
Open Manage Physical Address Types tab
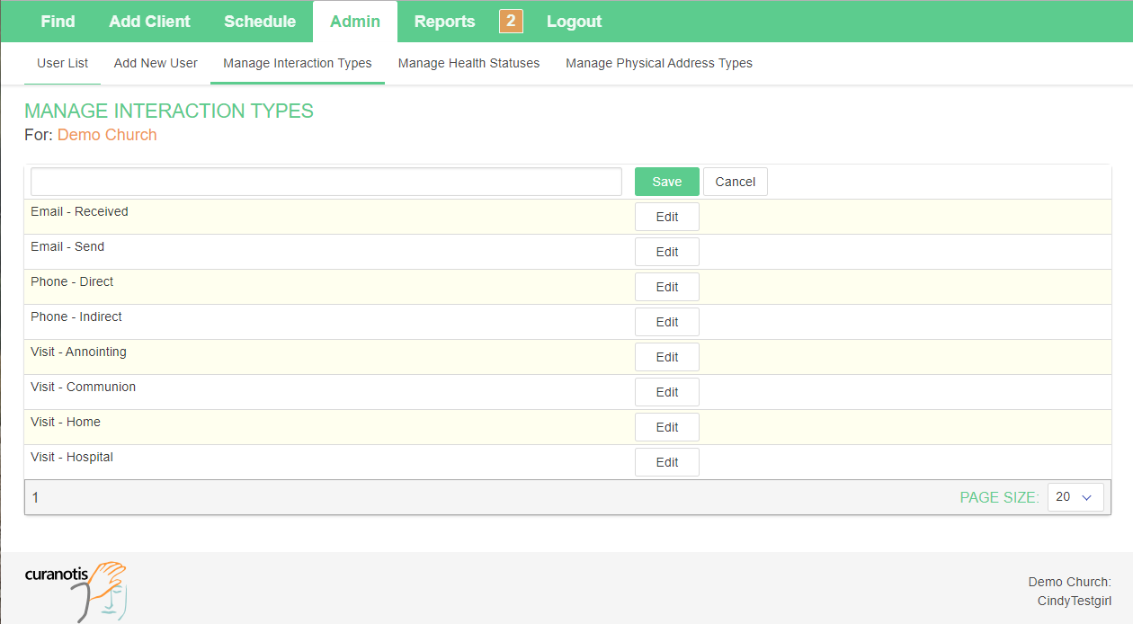658,63
